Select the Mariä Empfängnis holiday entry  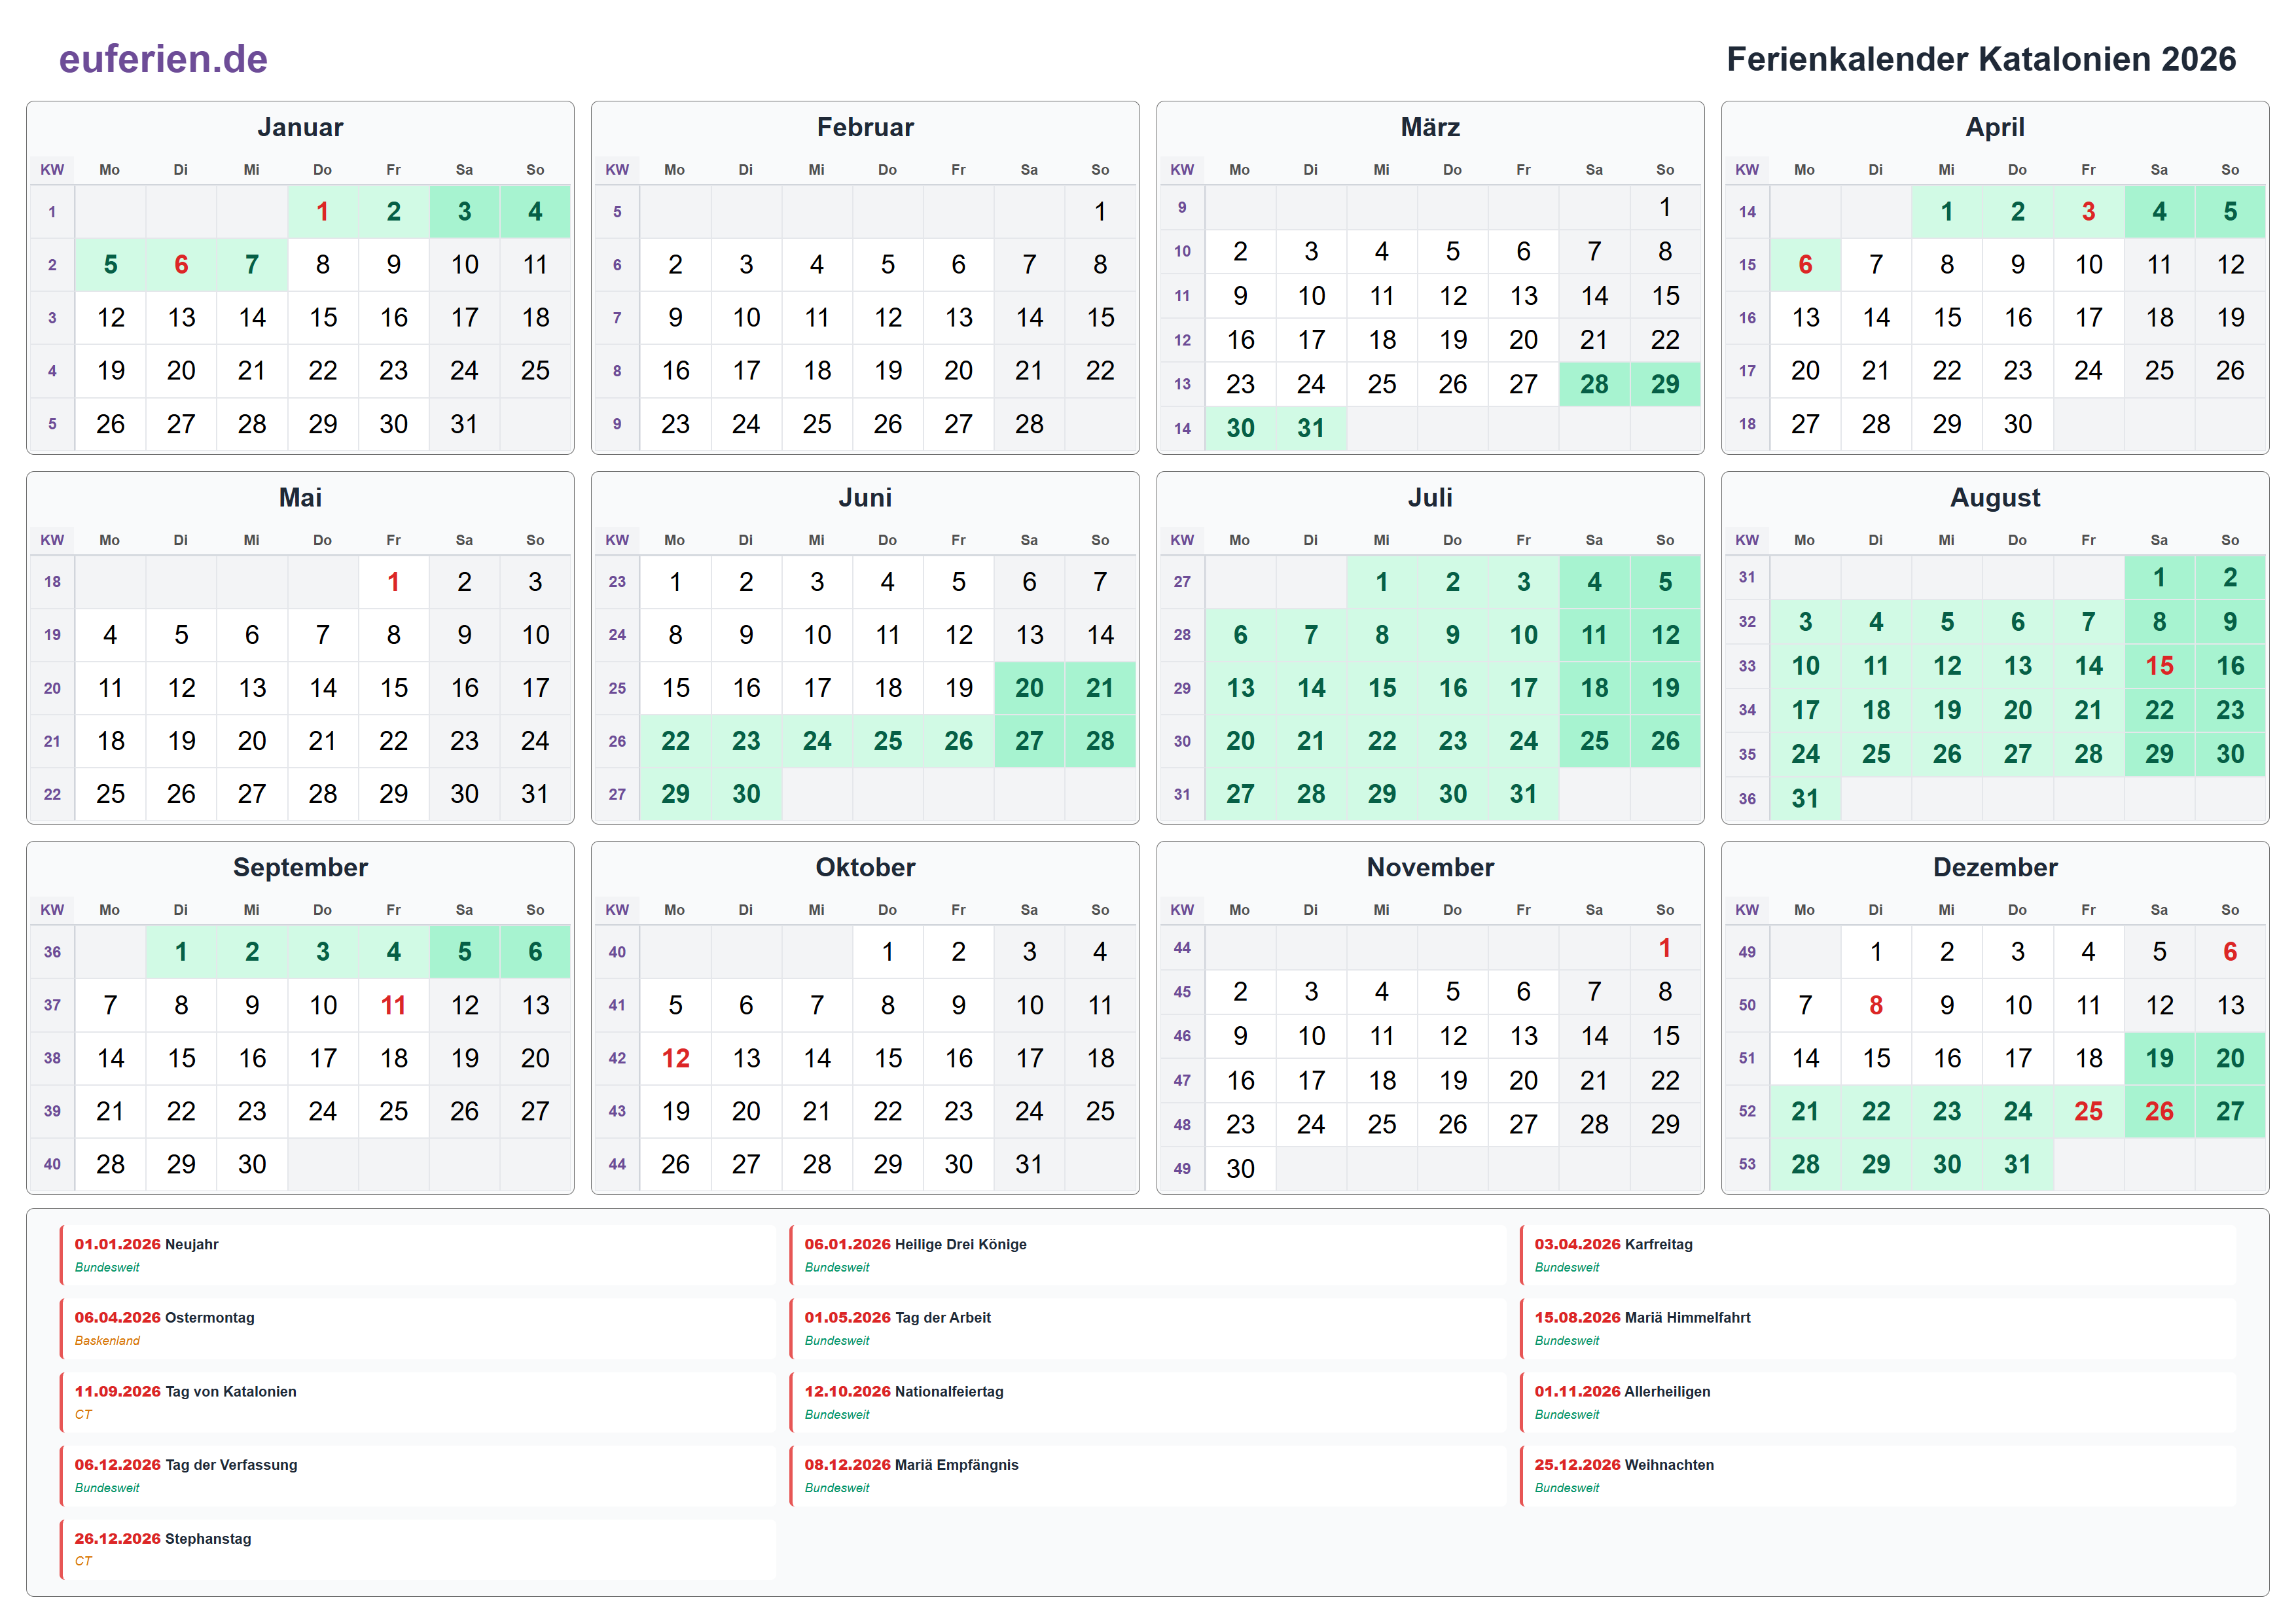point(1148,1476)
